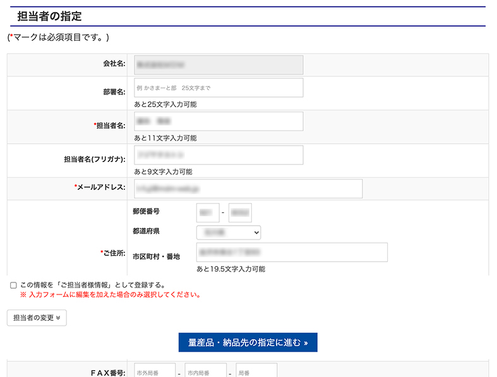Screen dimensions: 497x377
Task: Click the メールアドレス field label
Action: 102,187
